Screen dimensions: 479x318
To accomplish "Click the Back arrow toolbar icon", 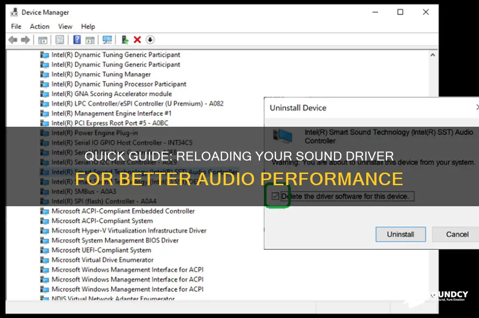I will click(13, 40).
